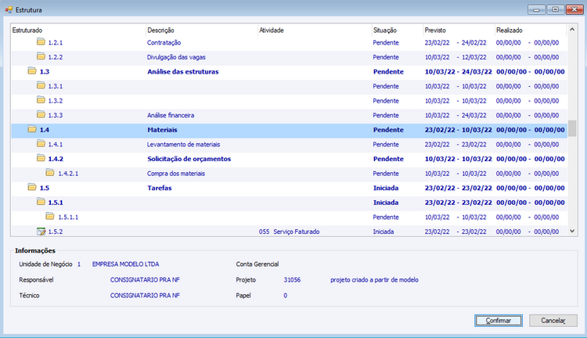Click the planned dates of row 1.2.2

456,57
